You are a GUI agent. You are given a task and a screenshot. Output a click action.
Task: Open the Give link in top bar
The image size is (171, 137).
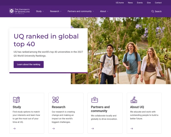coord(149,3)
